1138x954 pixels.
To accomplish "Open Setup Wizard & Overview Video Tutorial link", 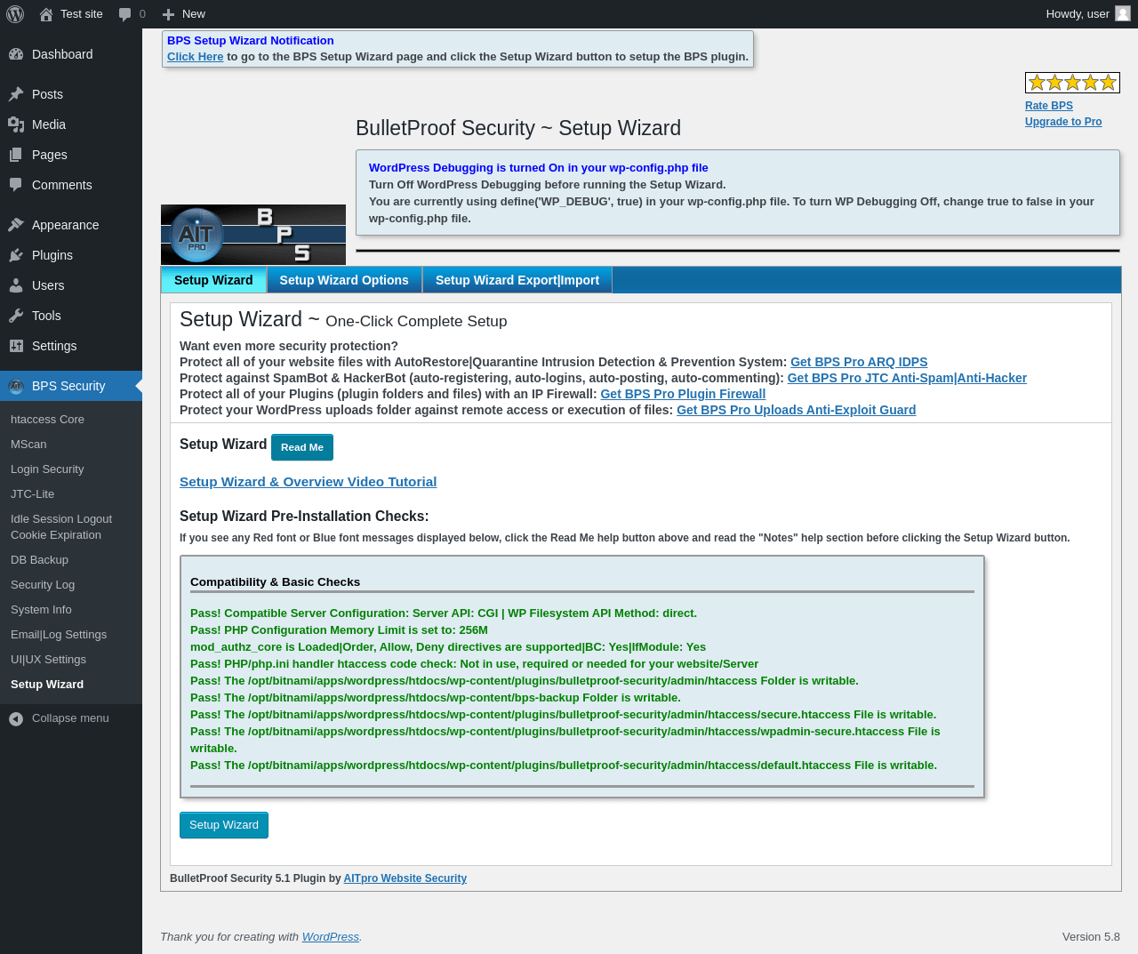I will click(308, 482).
